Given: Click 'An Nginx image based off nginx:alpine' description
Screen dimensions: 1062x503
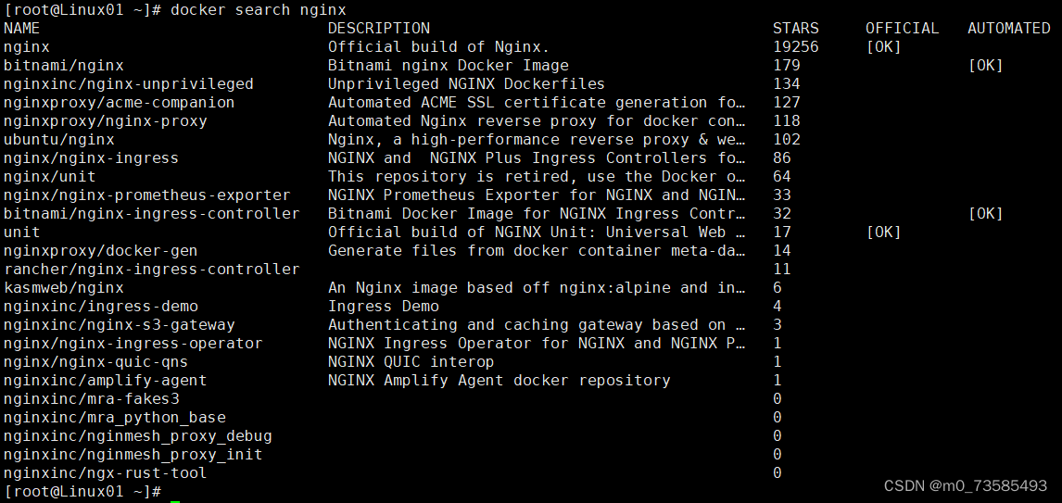Looking at the screenshot, I should pos(537,288).
